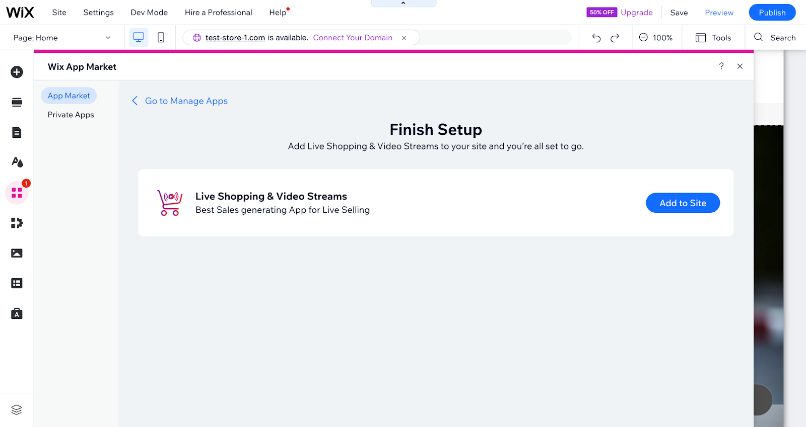The width and height of the screenshot is (806, 427).
Task: Open Site Design sidebar icon
Action: click(17, 162)
